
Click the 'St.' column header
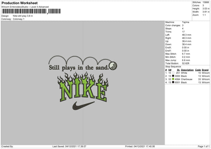(178, 70)
